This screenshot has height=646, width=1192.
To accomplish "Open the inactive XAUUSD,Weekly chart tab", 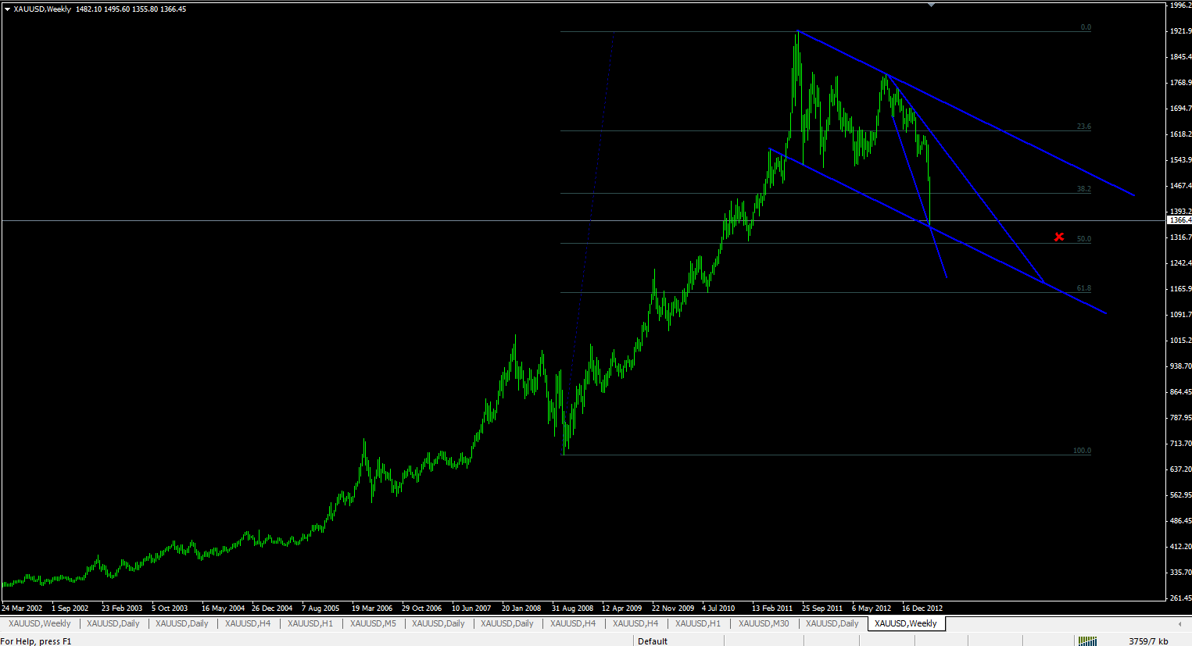I will (40, 623).
